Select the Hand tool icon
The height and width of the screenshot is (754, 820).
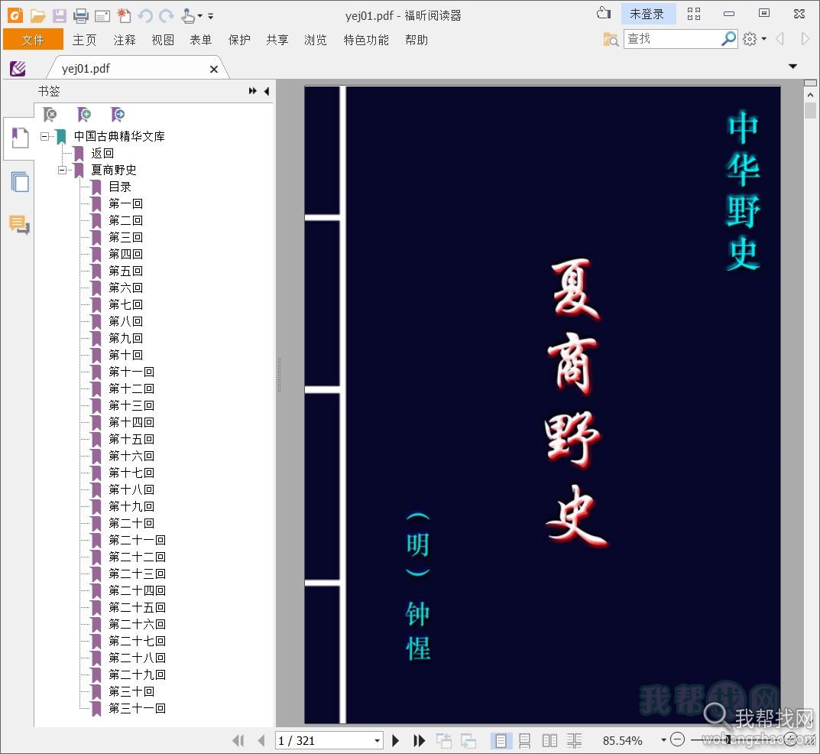click(188, 16)
